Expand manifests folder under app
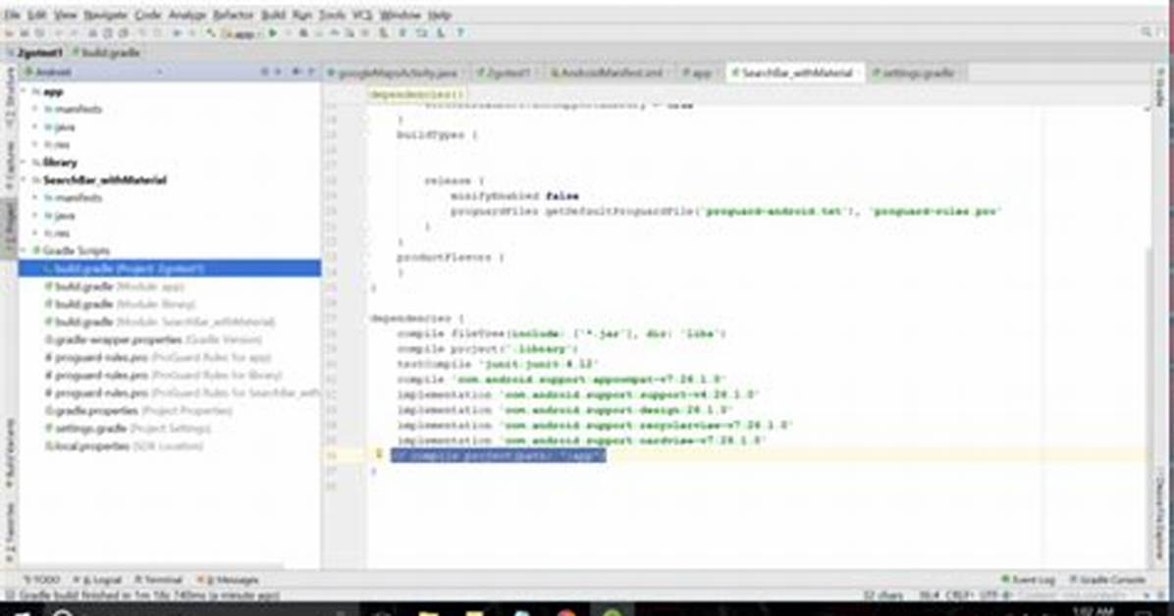The image size is (1174, 616). 35,109
